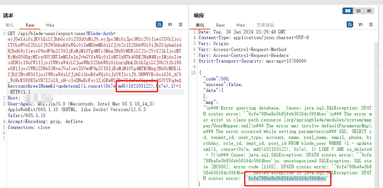Select top-bottom split layout view button
This screenshot has height=188, width=383.
pos(358,11)
